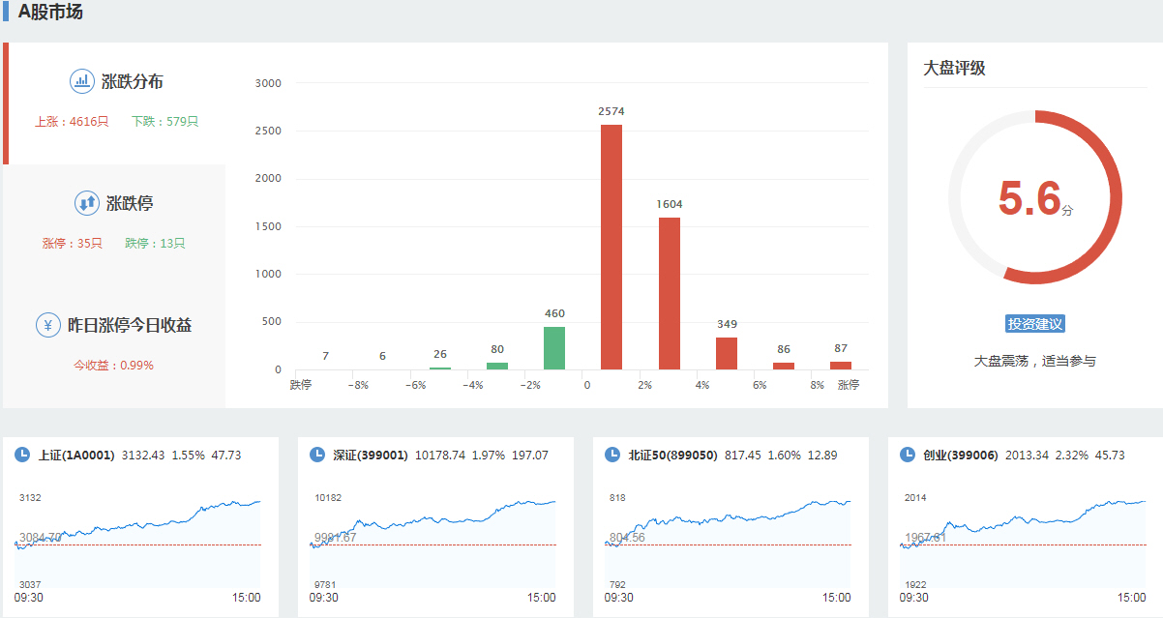Screen dimensions: 1163x618
Task: Click the clock icon beside 深证(399001)
Action: (316, 455)
